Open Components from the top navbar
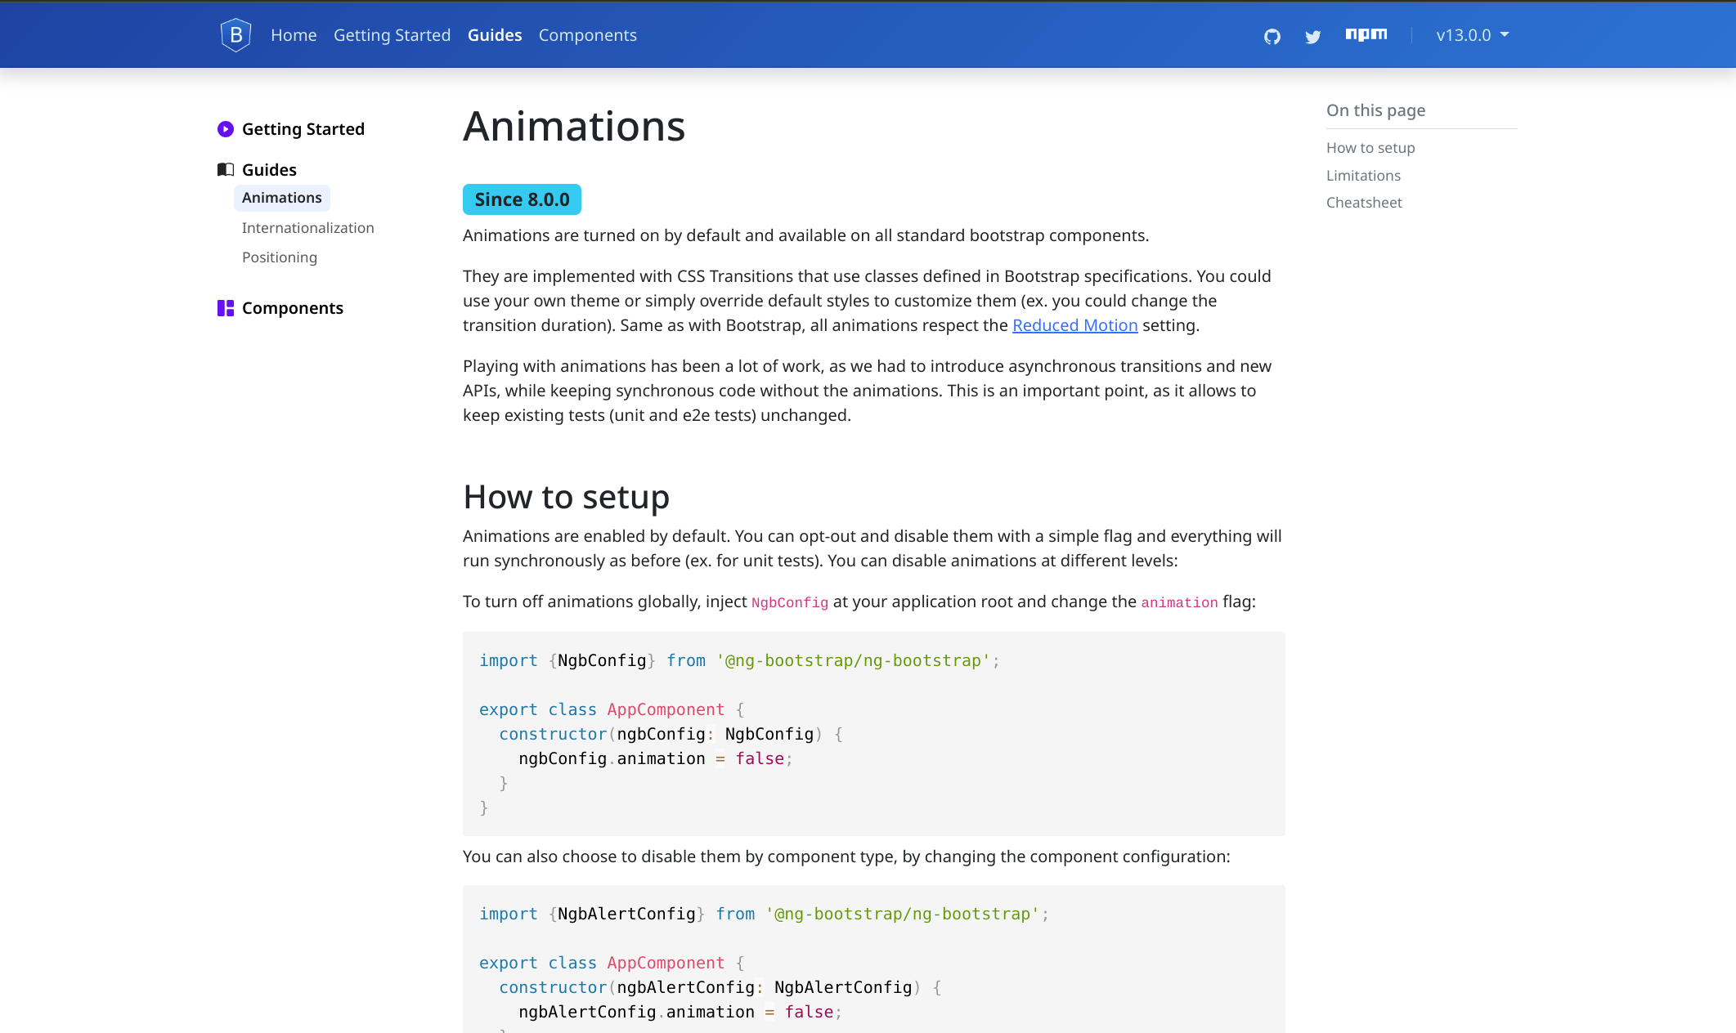This screenshot has height=1033, width=1736. [587, 35]
